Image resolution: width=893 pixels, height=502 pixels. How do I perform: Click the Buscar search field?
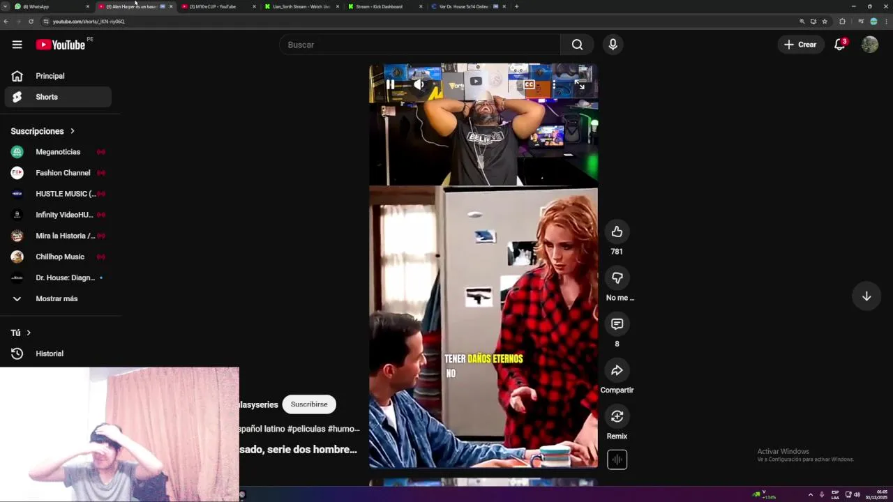pyautogui.click(x=419, y=45)
